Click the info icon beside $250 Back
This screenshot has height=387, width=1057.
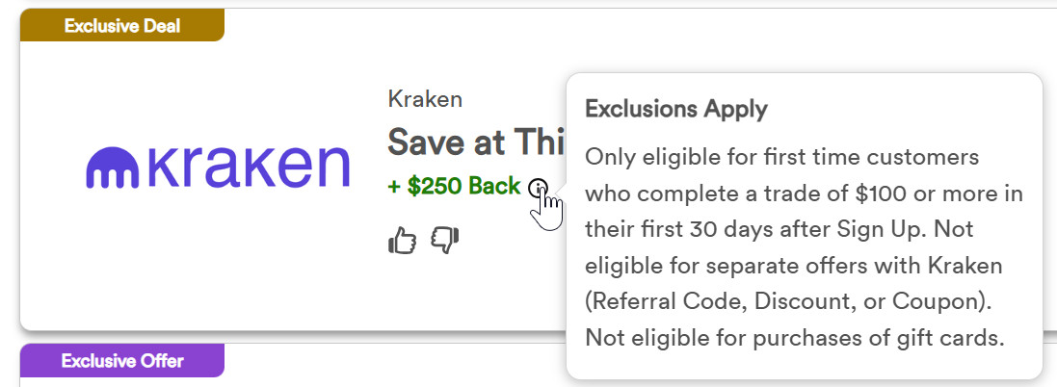(x=539, y=187)
